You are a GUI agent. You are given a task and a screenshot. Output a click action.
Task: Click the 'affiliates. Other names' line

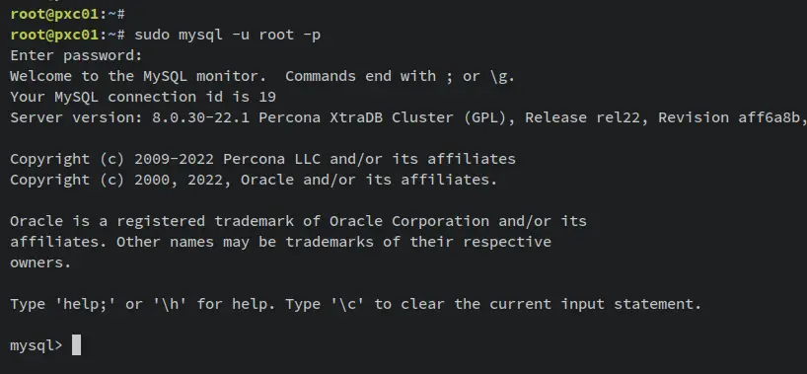280,242
